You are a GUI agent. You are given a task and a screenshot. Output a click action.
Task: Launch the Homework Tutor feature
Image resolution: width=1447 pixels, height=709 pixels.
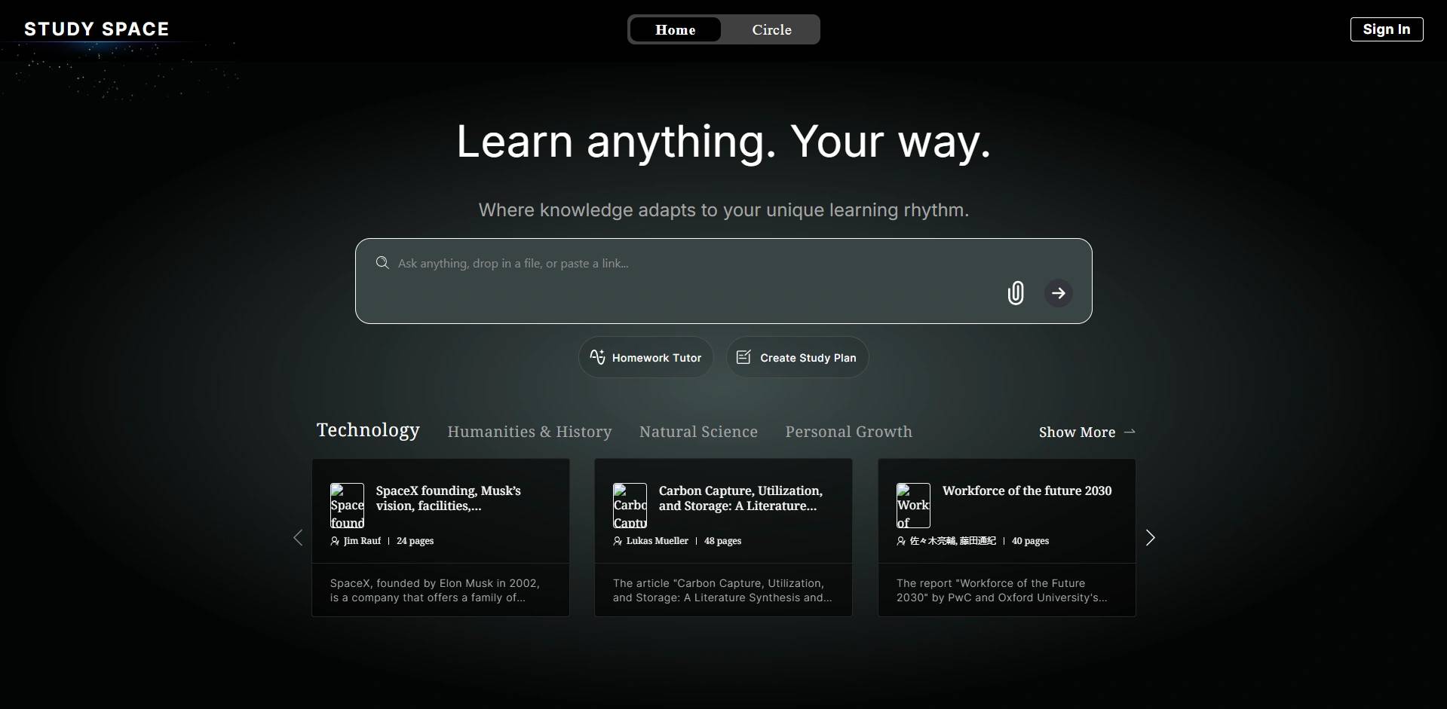coord(646,358)
